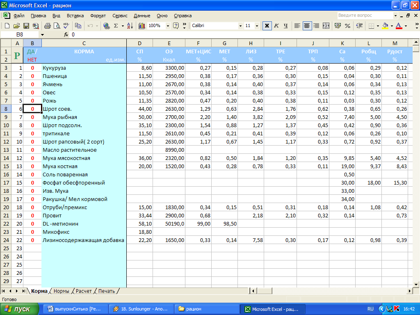Apply Percent Style format icon
Screen dimensions: 420x315
(x=347, y=26)
